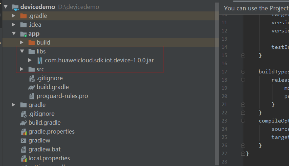Click the gradle.properties file icon
This screenshot has width=289, height=166.
coord(24,132)
